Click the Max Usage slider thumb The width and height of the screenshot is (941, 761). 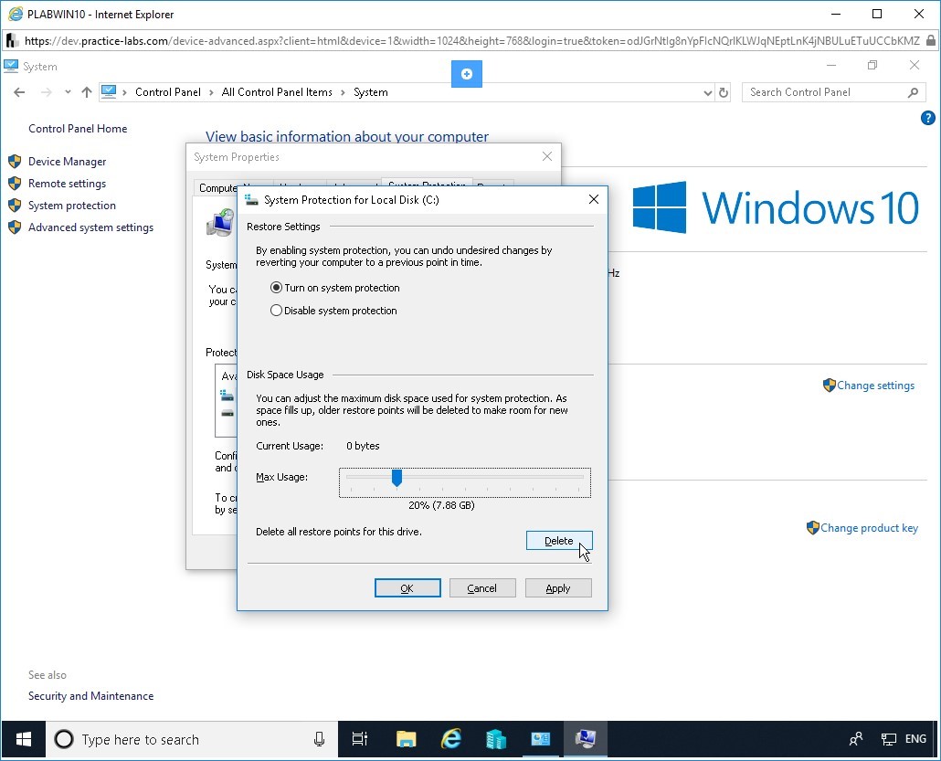tap(396, 478)
